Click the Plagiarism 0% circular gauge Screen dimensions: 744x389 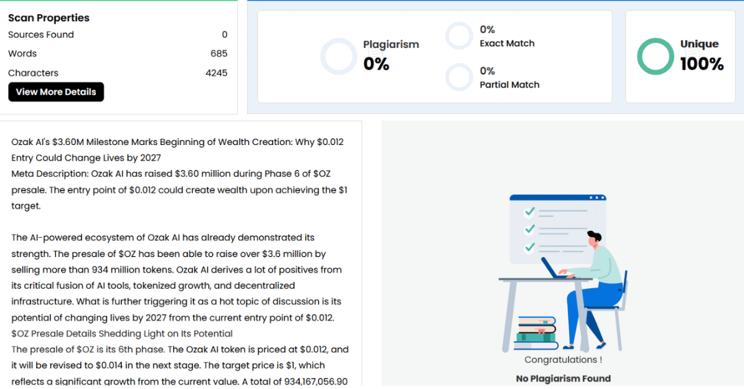(x=338, y=57)
